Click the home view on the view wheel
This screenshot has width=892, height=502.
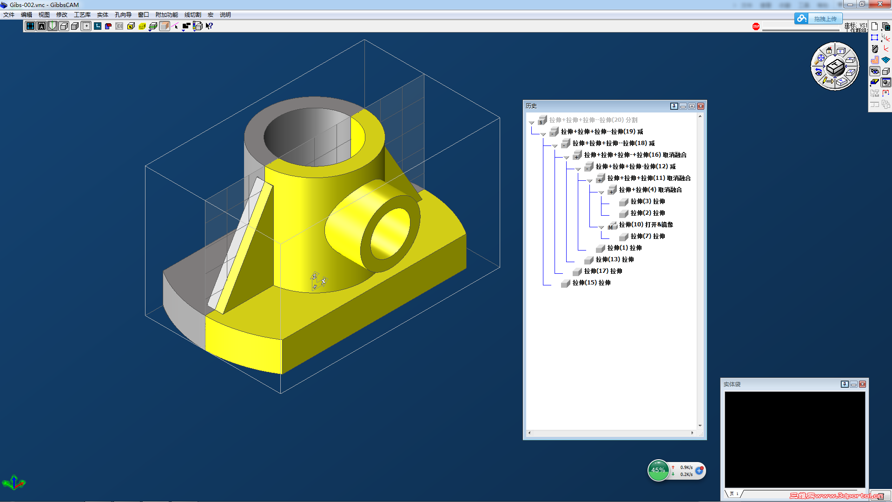point(829,50)
